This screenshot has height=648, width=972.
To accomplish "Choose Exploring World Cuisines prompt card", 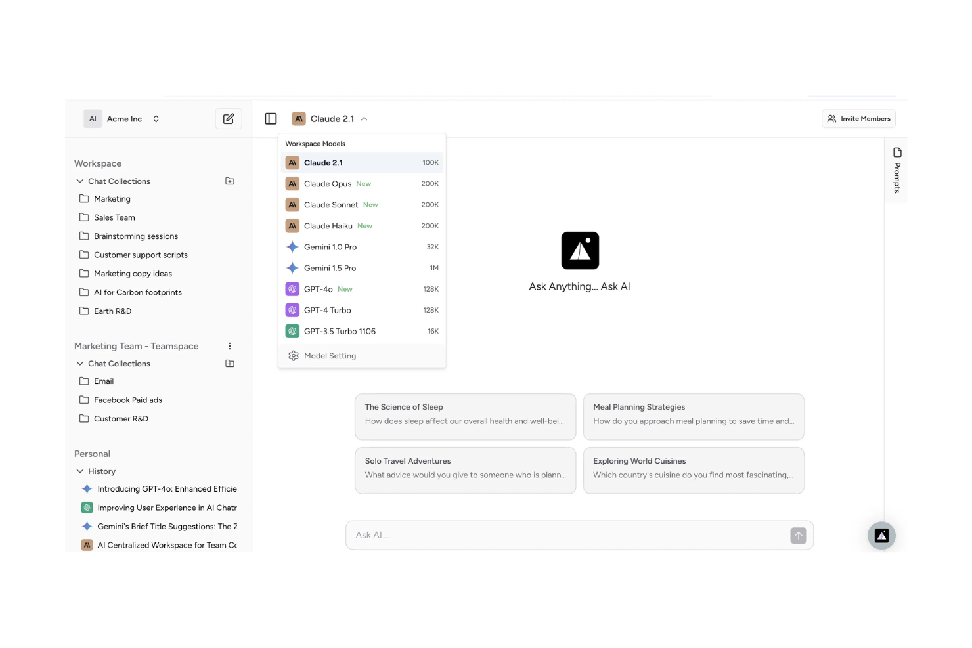I will [694, 470].
